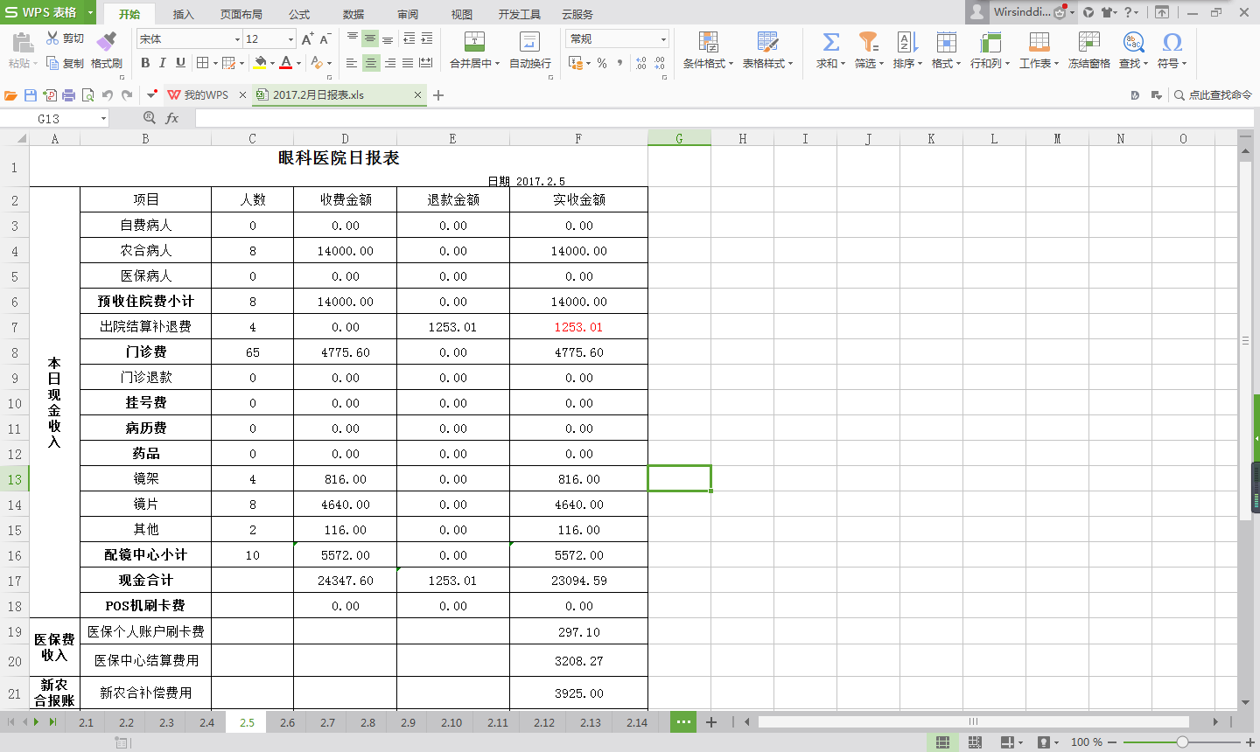Open 条件格式 (Conditional Formatting)
The height and width of the screenshot is (752, 1260).
pyautogui.click(x=707, y=50)
